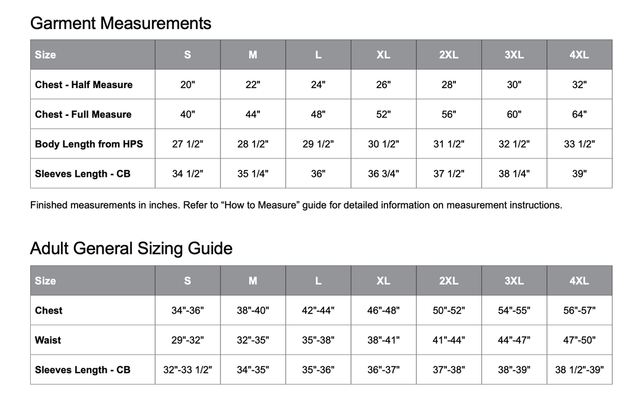Click the 47"-50" waist range cell

coord(579,340)
